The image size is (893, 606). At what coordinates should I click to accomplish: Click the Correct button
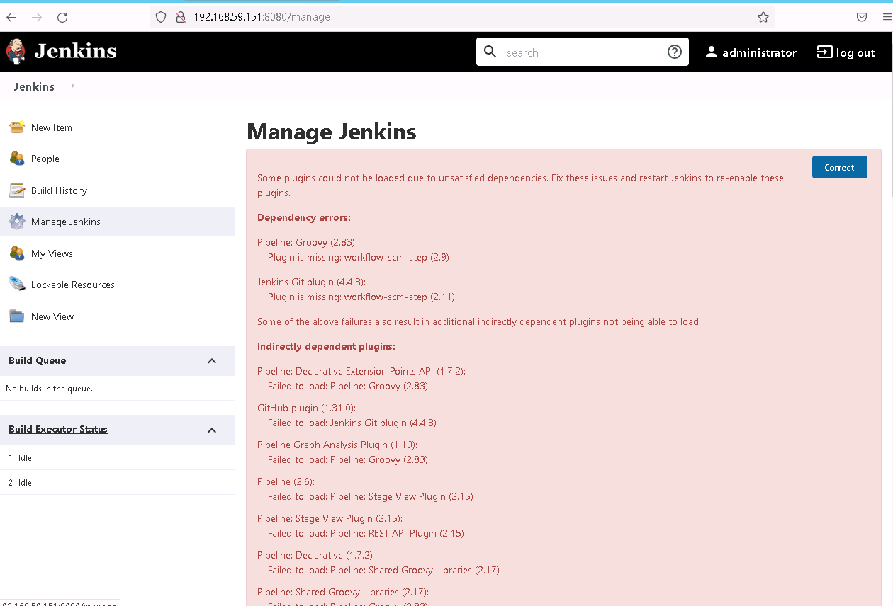[x=839, y=167]
